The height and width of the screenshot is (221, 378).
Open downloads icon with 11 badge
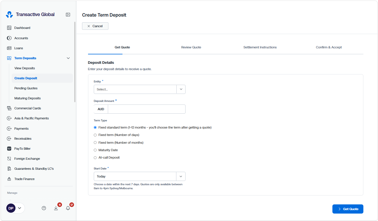[x=56, y=208]
